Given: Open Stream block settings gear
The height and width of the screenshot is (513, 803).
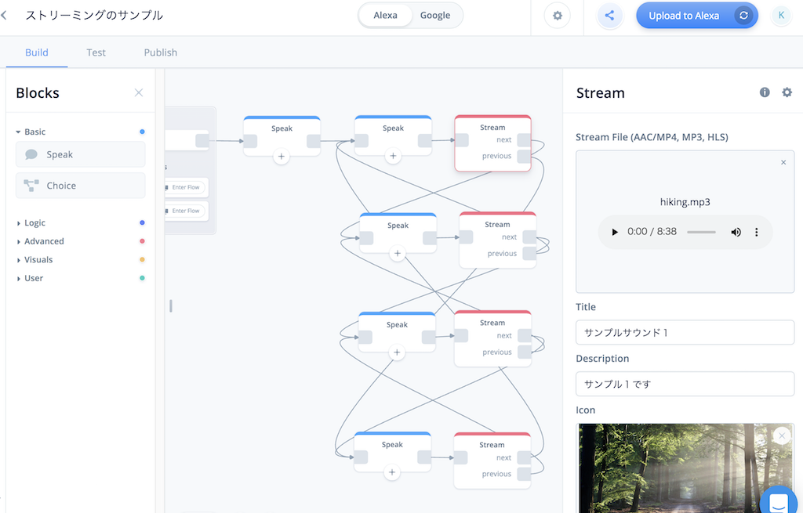Looking at the screenshot, I should [x=787, y=92].
